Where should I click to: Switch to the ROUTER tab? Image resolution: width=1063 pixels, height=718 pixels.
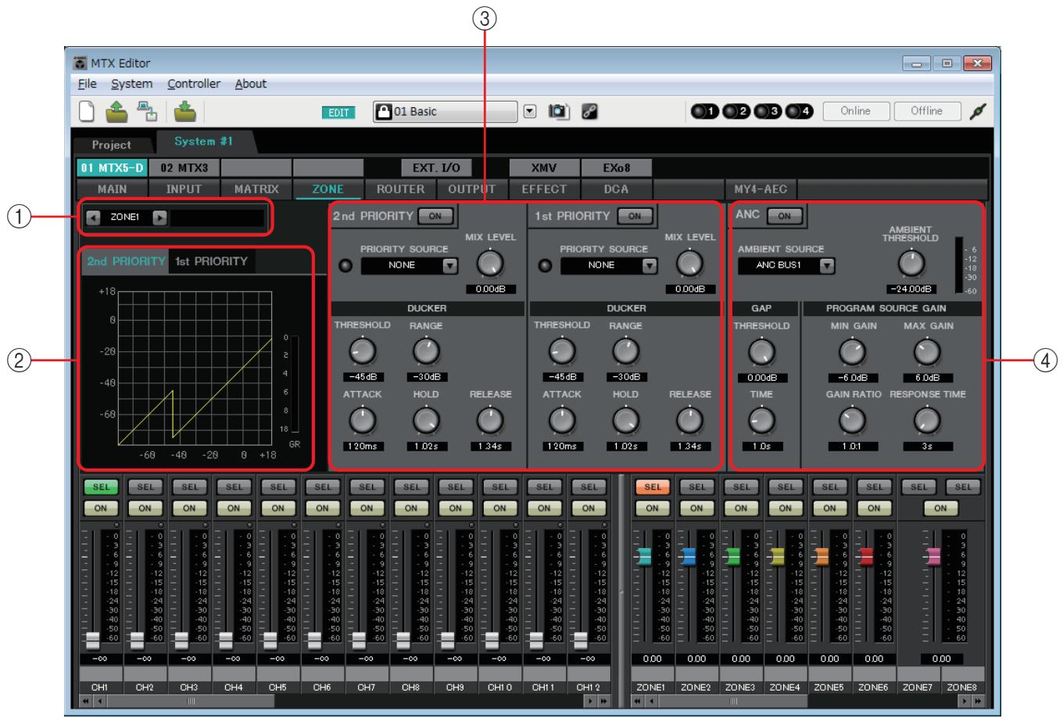(400, 189)
